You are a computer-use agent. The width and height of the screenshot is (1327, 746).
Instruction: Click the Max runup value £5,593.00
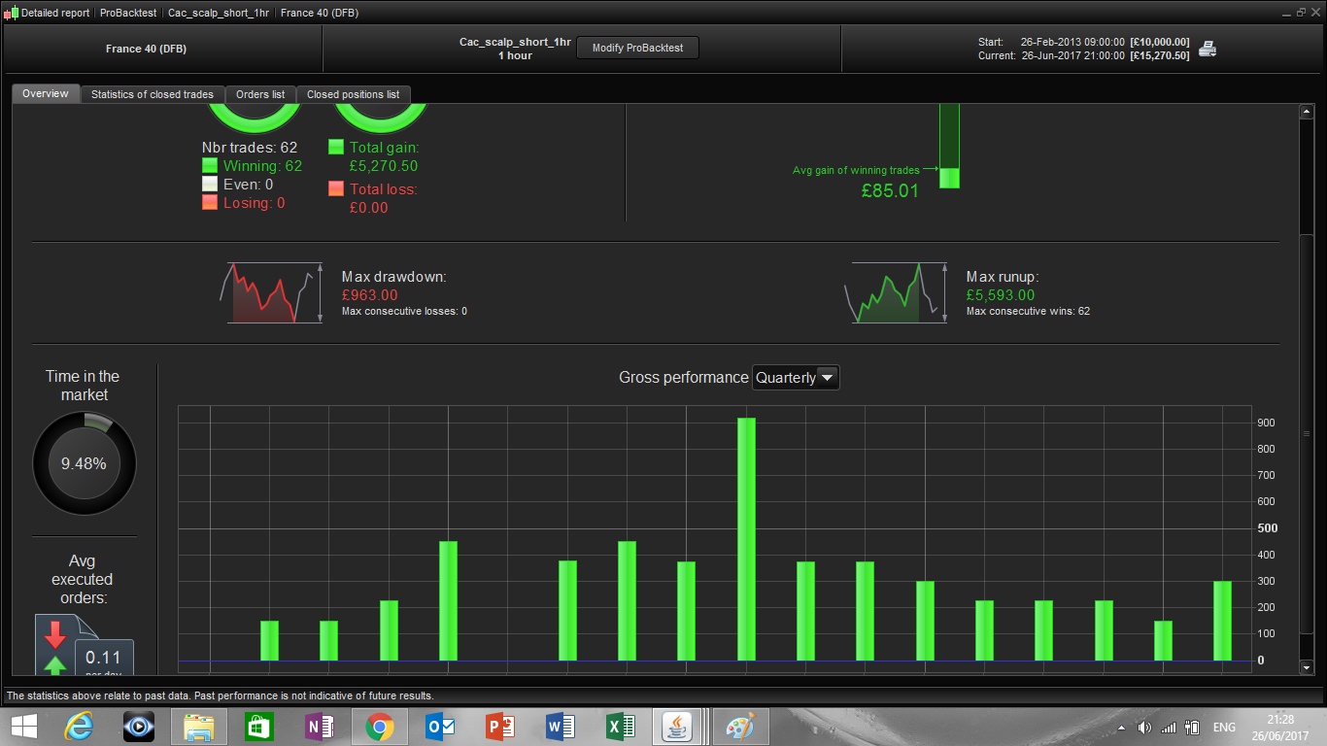(x=1001, y=295)
